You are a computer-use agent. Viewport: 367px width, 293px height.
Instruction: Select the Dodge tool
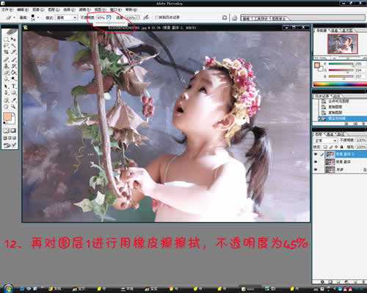click(x=13, y=78)
